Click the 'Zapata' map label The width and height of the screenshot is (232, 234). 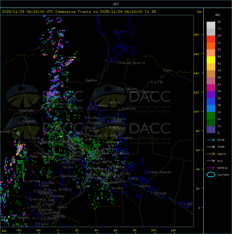(62, 207)
